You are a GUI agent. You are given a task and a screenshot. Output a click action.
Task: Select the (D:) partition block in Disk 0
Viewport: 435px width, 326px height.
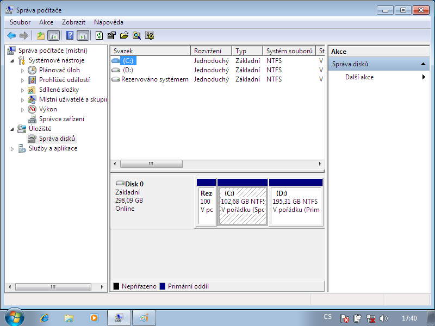pos(296,206)
